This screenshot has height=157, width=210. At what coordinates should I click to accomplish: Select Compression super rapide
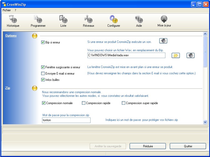pos(123,103)
